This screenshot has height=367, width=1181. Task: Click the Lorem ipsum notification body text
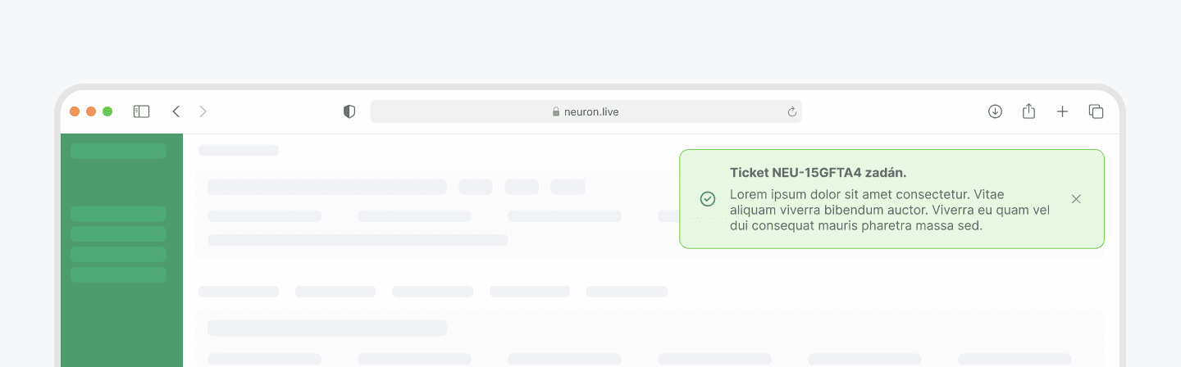click(890, 211)
